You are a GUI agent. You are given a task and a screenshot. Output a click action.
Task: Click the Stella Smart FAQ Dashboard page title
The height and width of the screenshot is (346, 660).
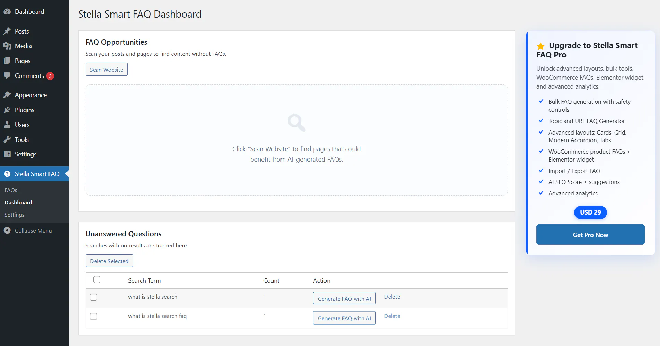point(140,14)
